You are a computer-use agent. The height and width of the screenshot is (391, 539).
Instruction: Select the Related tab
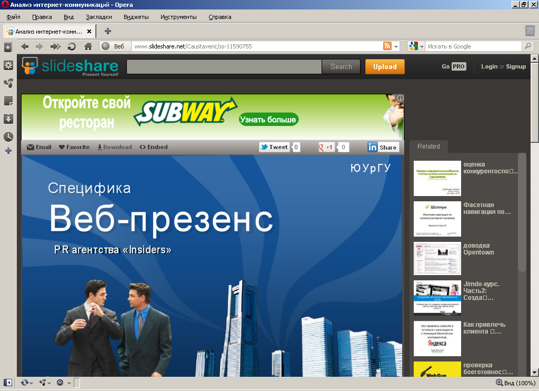tap(428, 146)
